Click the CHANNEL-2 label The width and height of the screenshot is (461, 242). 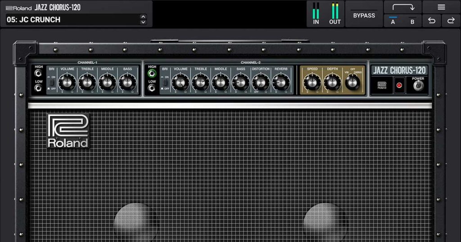point(250,63)
